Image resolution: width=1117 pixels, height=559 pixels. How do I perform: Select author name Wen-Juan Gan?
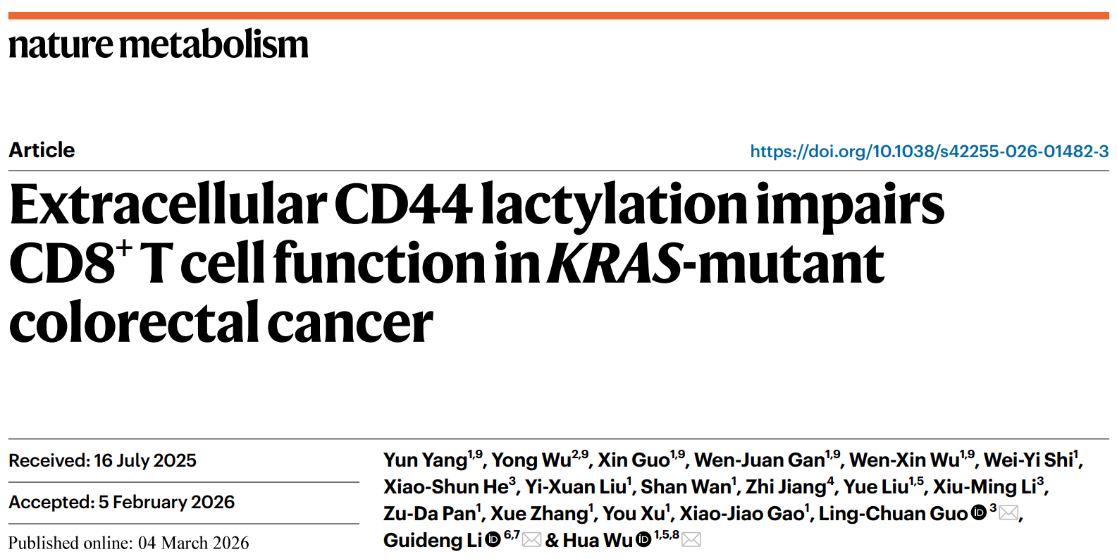point(760,460)
